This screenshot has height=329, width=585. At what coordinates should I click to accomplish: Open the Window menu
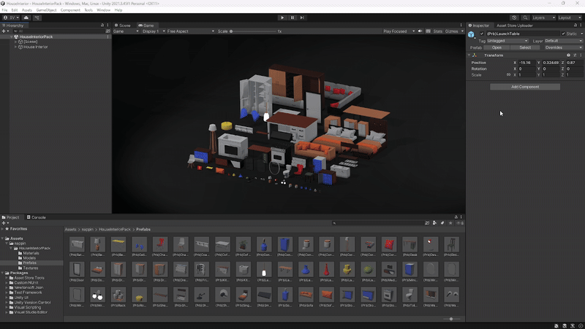point(103,10)
